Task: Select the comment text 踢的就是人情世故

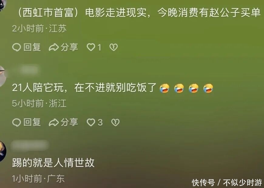Action: (53, 163)
